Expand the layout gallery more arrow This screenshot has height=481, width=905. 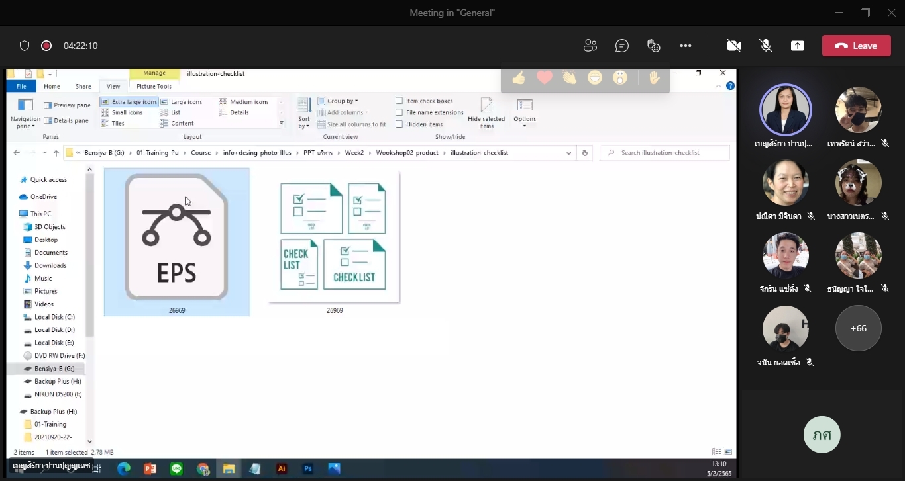(282, 123)
